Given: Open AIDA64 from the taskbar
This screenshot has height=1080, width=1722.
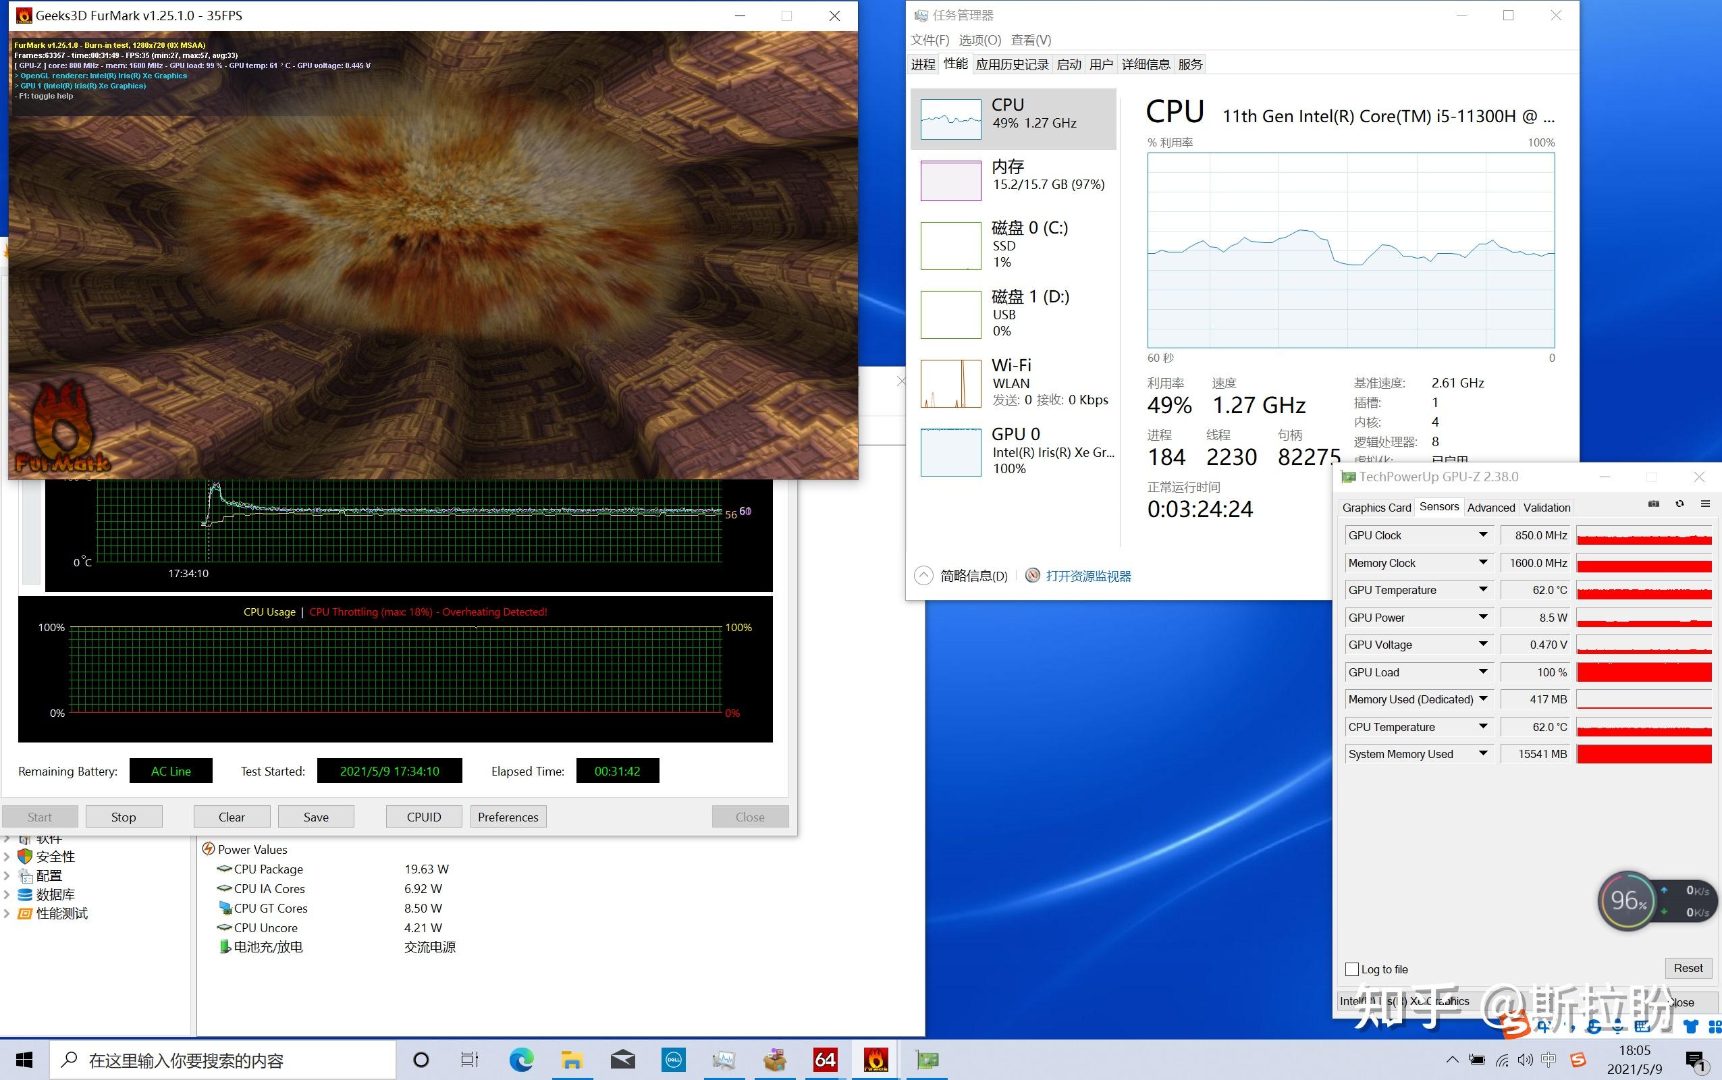Looking at the screenshot, I should coord(825,1060).
